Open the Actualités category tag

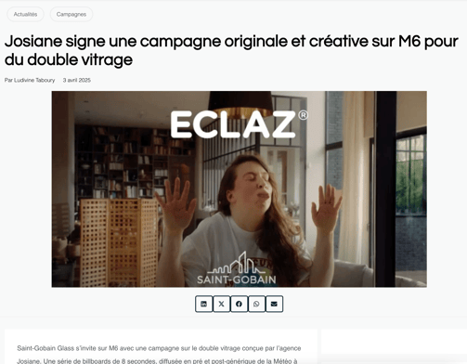click(x=25, y=14)
